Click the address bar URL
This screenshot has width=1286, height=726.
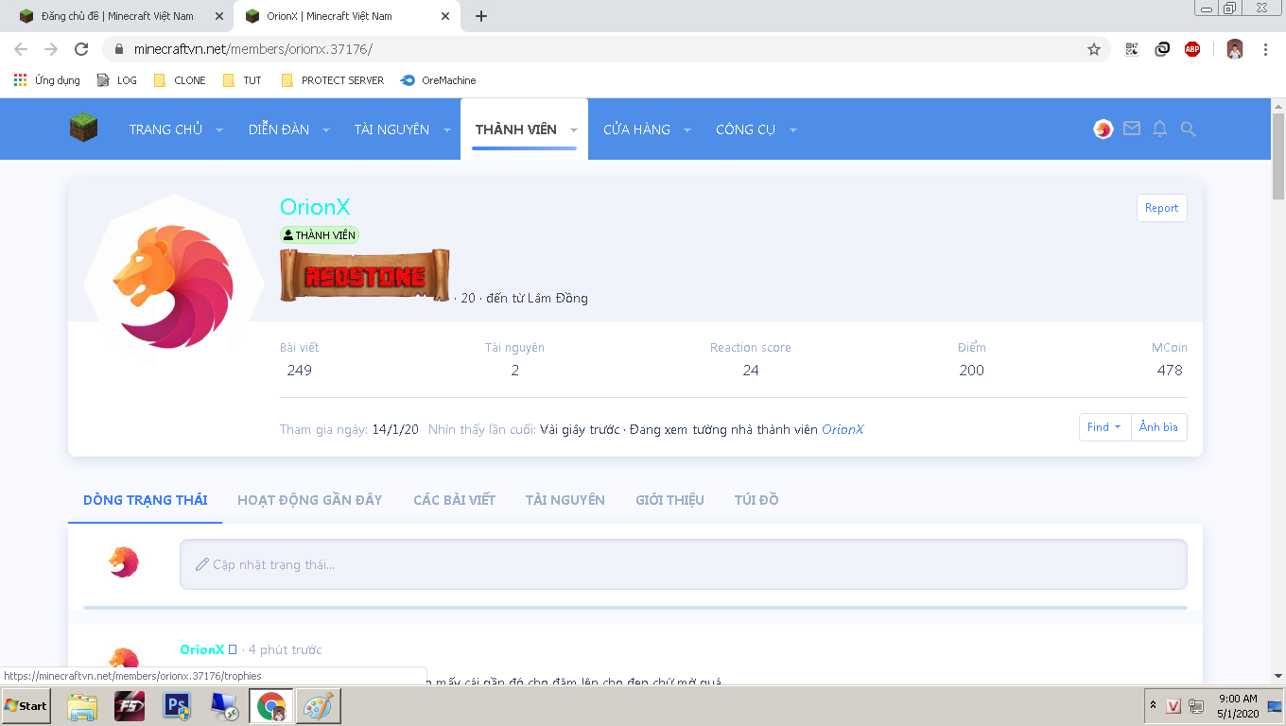coord(253,49)
